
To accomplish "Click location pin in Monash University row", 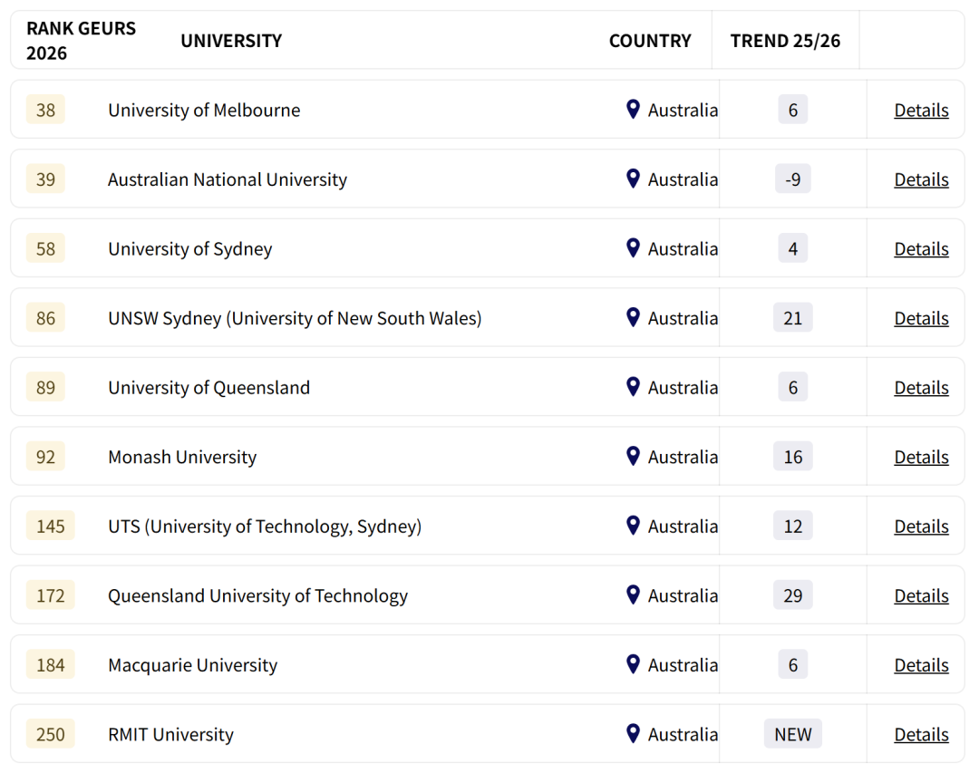I will pyautogui.click(x=634, y=456).
